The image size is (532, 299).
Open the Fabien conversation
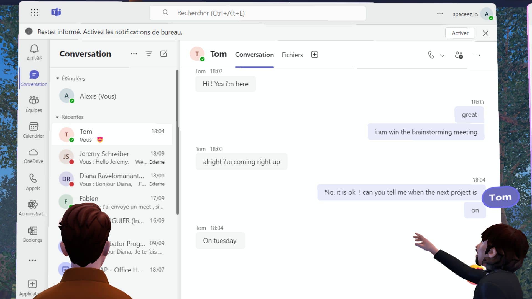pyautogui.click(x=112, y=202)
